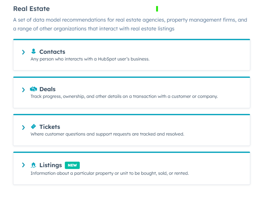Expand the Deals section chevron
This screenshot has height=197, width=263.
click(x=23, y=90)
